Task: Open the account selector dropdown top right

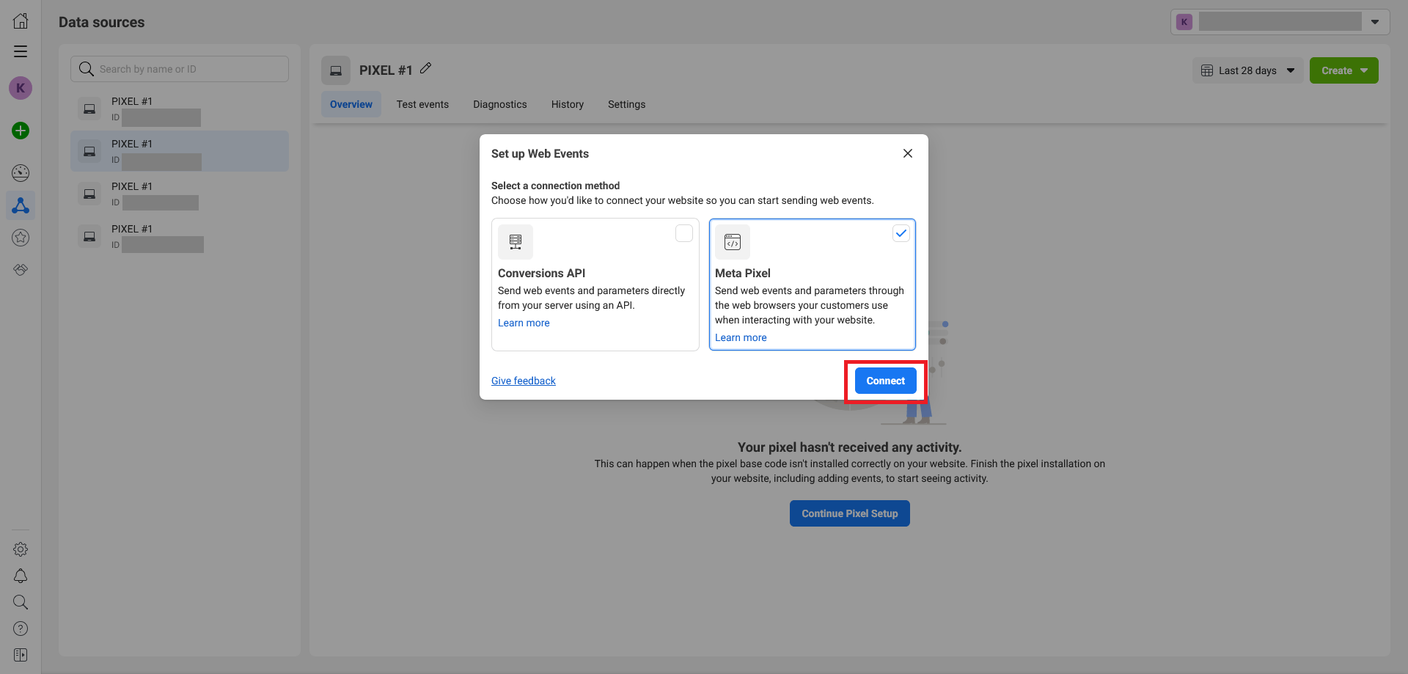Action: click(1376, 21)
